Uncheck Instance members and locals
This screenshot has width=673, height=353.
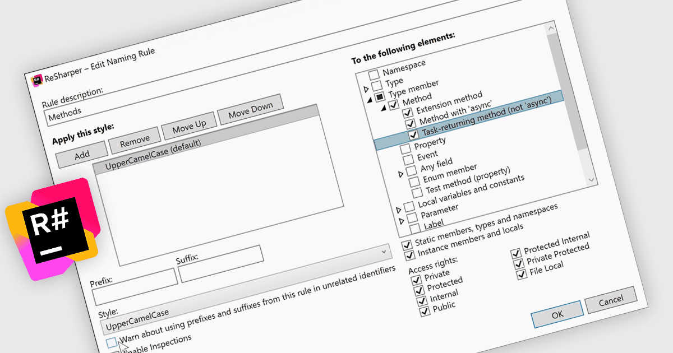tap(409, 254)
